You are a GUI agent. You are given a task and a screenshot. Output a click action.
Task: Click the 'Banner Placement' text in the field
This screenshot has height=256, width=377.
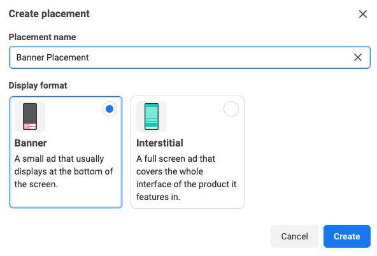tap(52, 57)
